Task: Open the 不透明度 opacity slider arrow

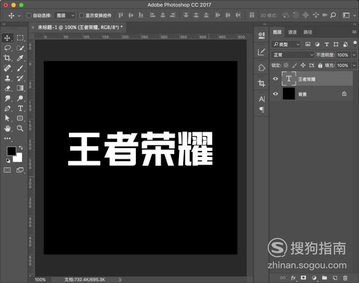Action: (354, 55)
